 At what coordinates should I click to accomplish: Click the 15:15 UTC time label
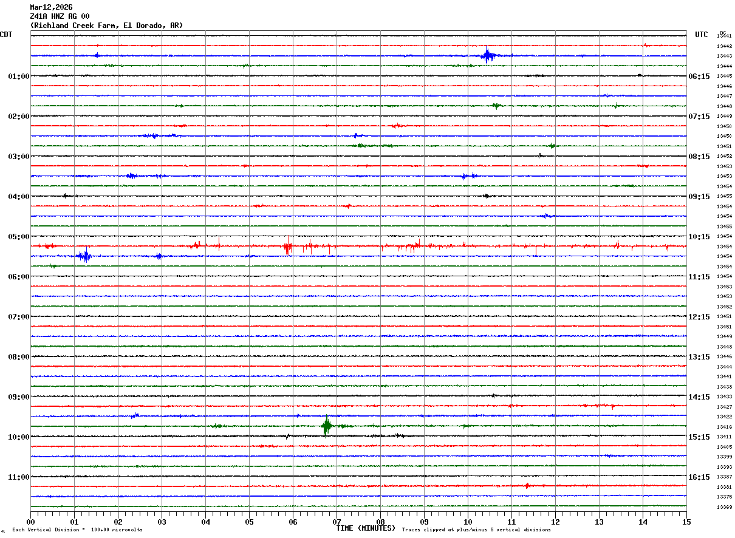click(699, 437)
